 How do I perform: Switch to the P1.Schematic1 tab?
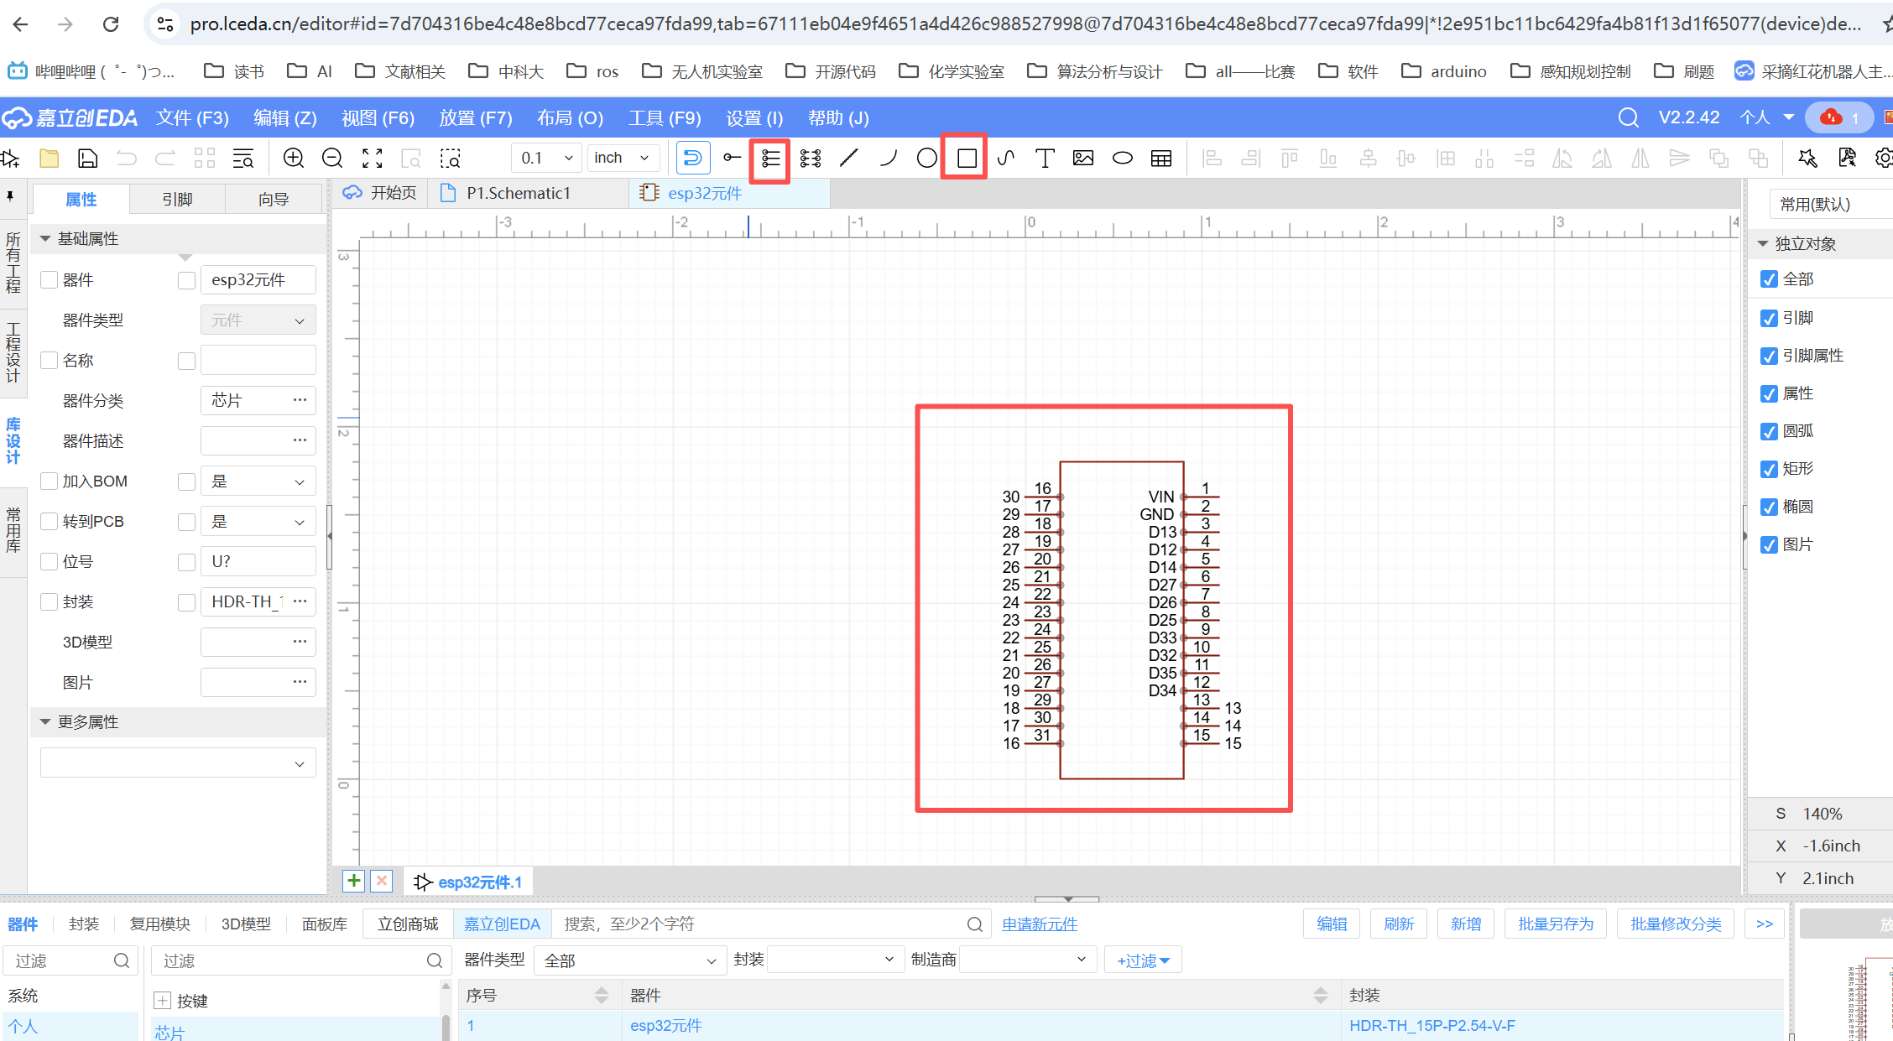[x=517, y=194]
